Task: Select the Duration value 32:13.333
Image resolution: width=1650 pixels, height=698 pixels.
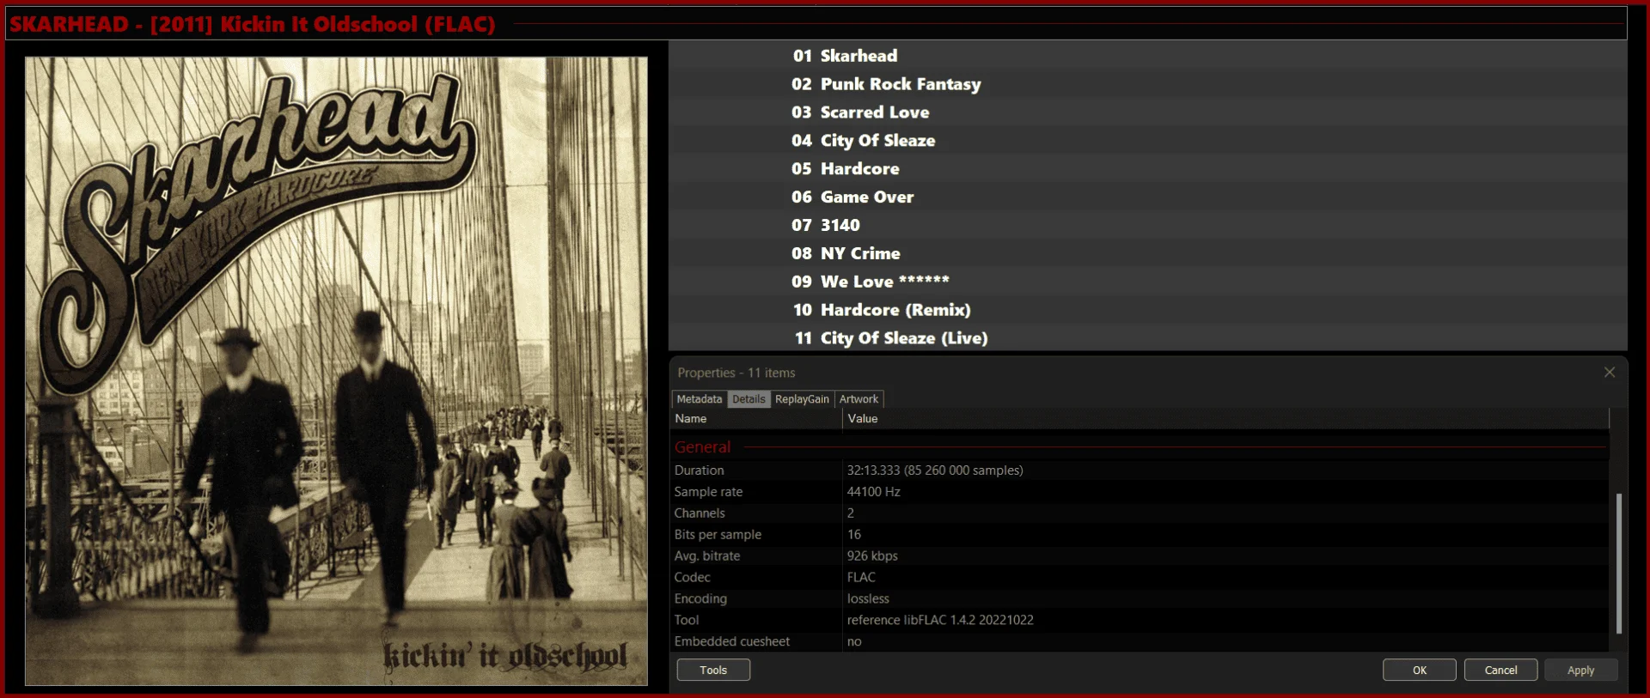Action: click(935, 470)
